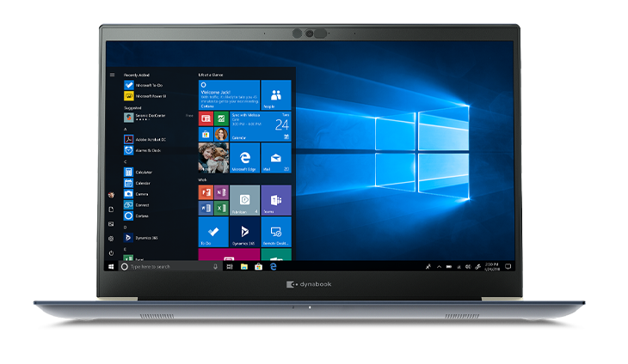The image size is (628, 364).
Task: Launch Edge from the taskbar
Action: [274, 266]
